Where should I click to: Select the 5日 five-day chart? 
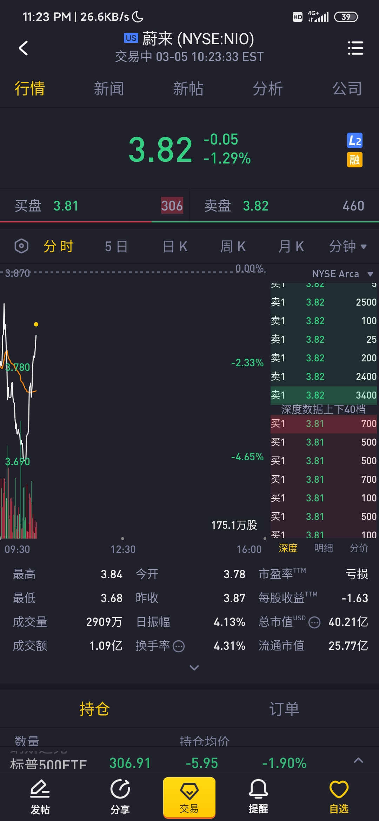pyautogui.click(x=116, y=246)
